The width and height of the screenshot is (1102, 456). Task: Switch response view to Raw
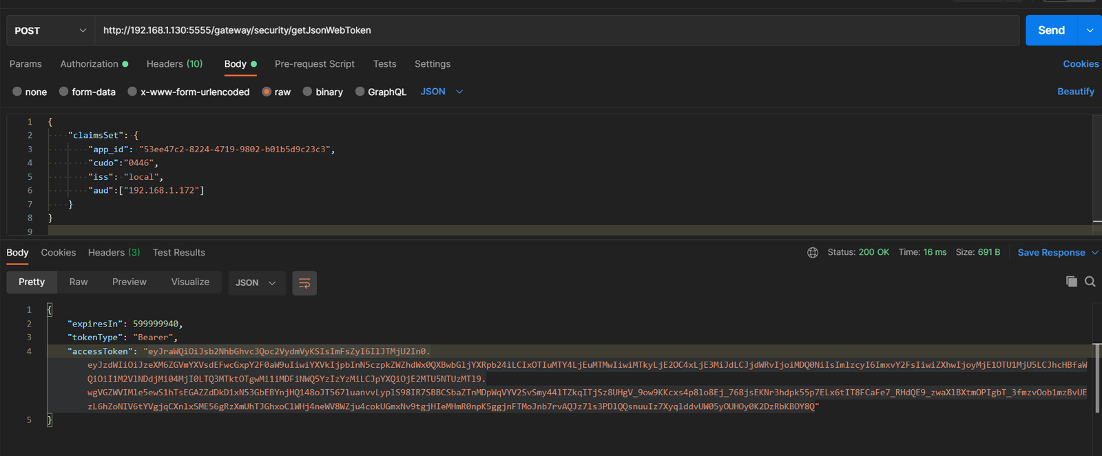click(79, 282)
